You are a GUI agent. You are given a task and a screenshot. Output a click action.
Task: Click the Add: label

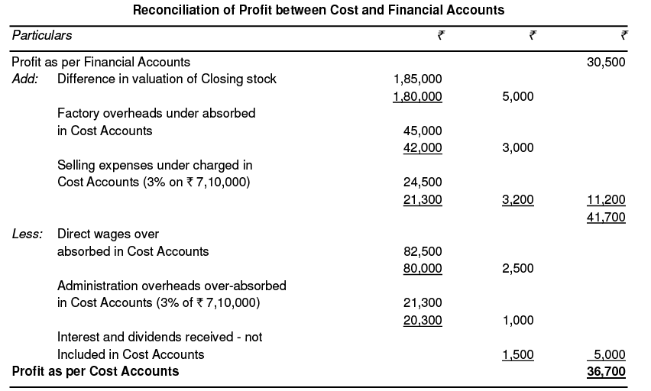point(25,79)
